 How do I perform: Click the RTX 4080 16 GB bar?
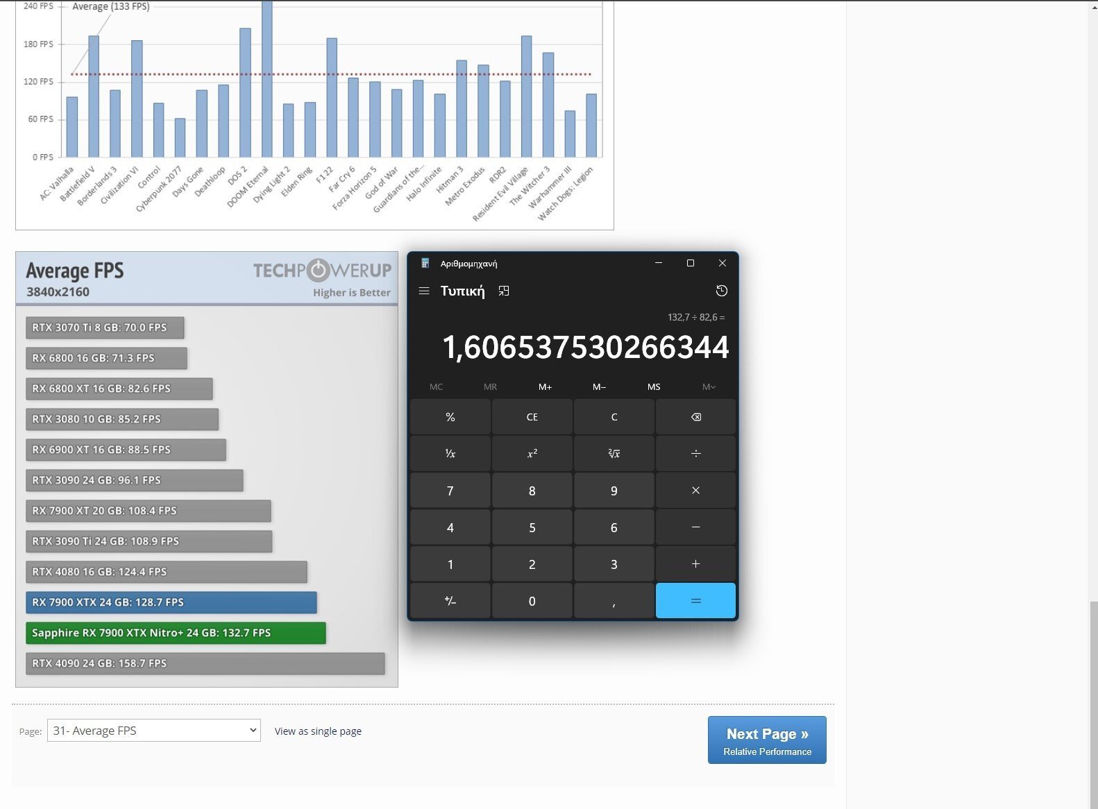[167, 572]
